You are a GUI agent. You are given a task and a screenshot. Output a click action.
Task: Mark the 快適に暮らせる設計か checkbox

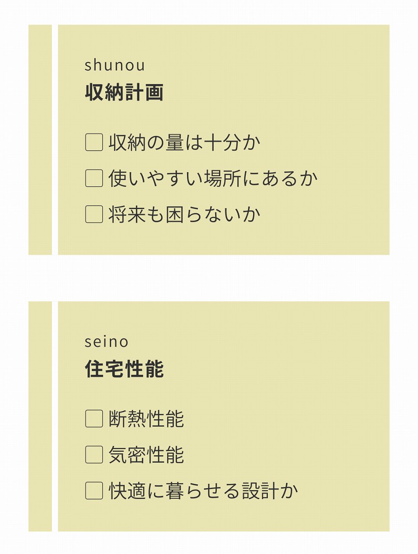pos(94,491)
